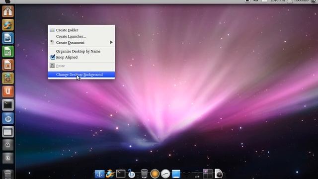Launch Terminal from the left launcher

[8, 105]
